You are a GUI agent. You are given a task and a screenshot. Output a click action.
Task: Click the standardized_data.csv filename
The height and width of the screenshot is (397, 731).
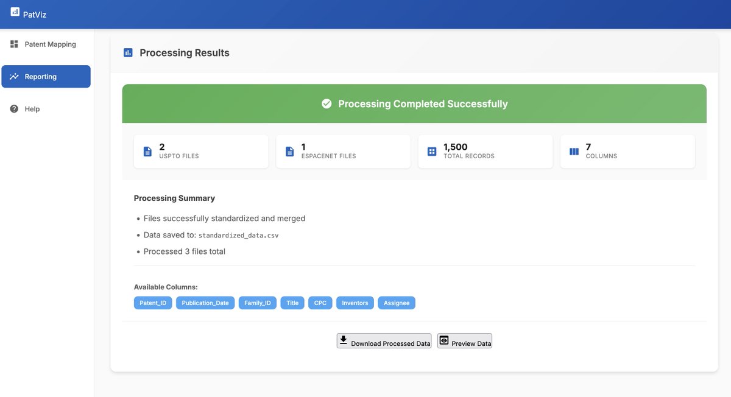coord(239,235)
